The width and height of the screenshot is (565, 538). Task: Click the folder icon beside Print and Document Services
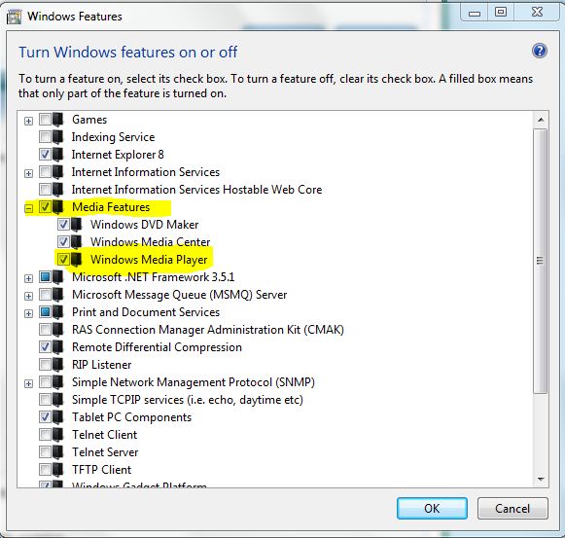point(58,312)
